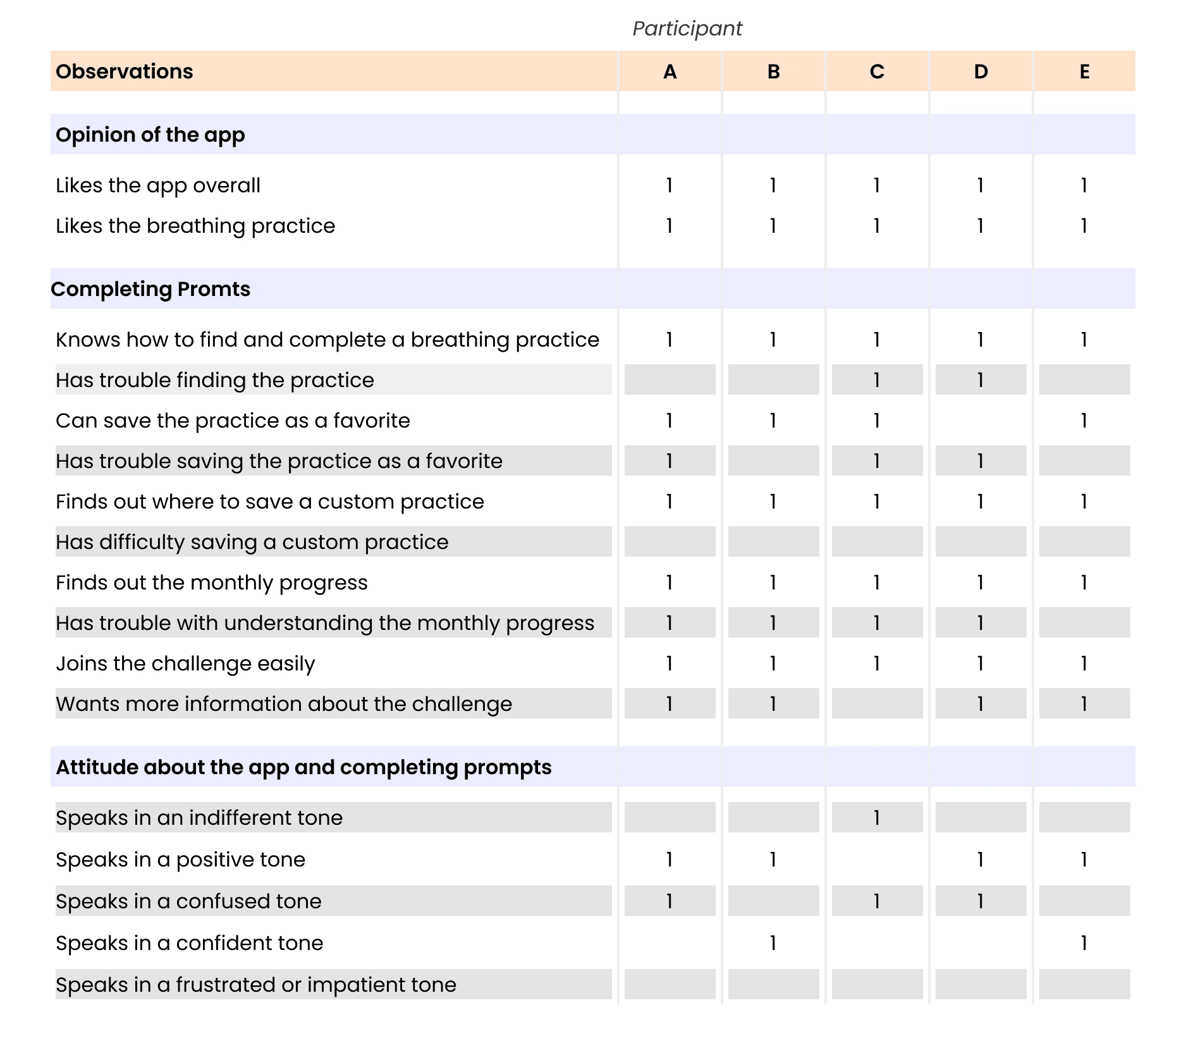Click the Observations column header

[125, 71]
